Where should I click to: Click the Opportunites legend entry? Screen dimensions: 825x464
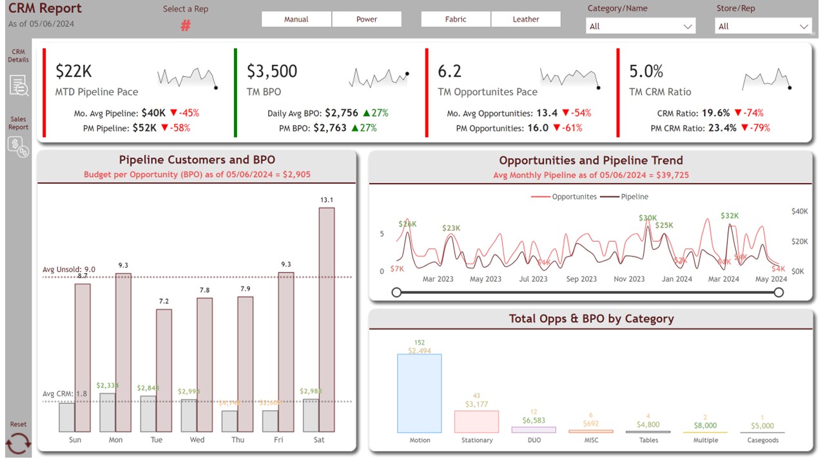point(568,197)
